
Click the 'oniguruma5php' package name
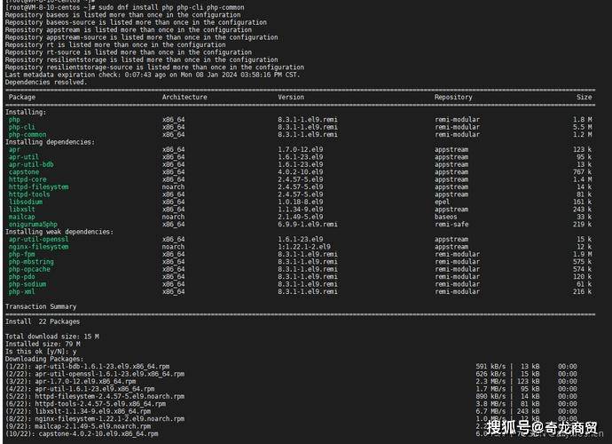33,225
